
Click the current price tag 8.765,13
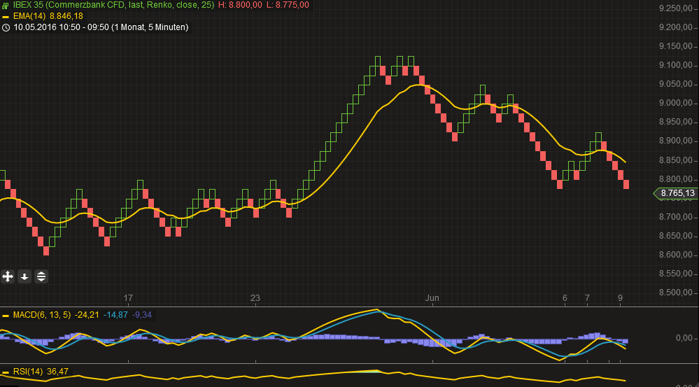pyautogui.click(x=675, y=193)
